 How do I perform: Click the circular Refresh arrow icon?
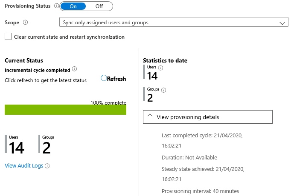click(x=104, y=78)
